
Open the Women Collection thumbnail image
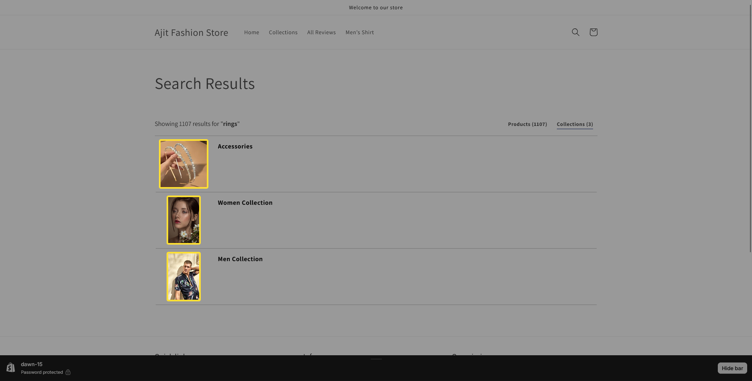click(183, 220)
